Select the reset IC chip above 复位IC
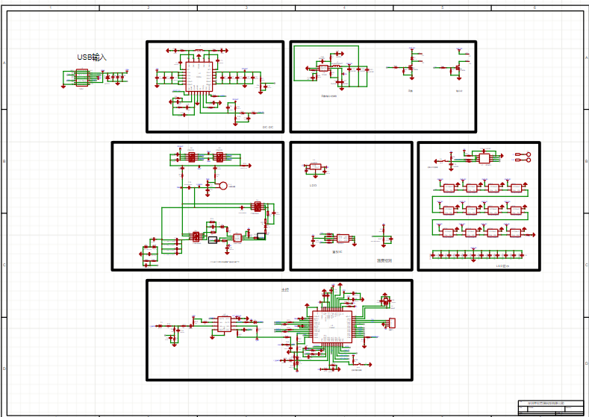589x417 pixels. 343,238
